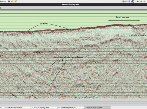147x109 pixels.
Task: Click the 'fault zones' annotation label
Action: (x=123, y=17)
